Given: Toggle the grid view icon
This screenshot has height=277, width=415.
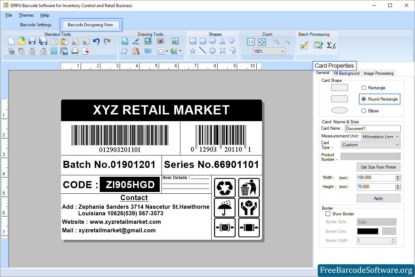Looking at the screenshot, I should 54,51.
